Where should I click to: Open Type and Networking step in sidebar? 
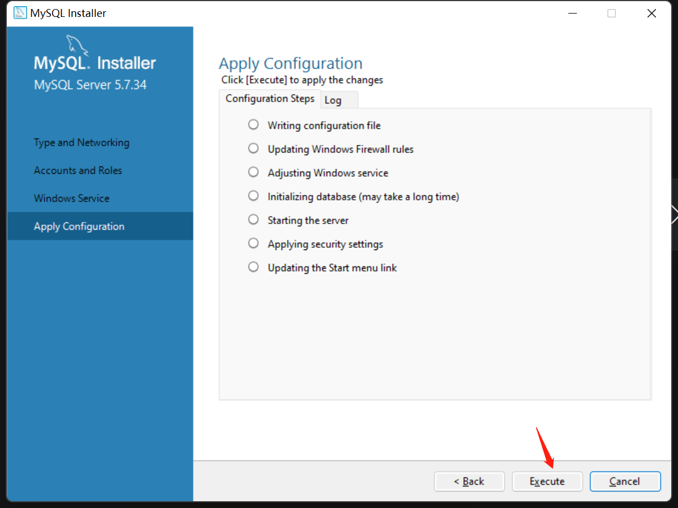[x=81, y=143]
